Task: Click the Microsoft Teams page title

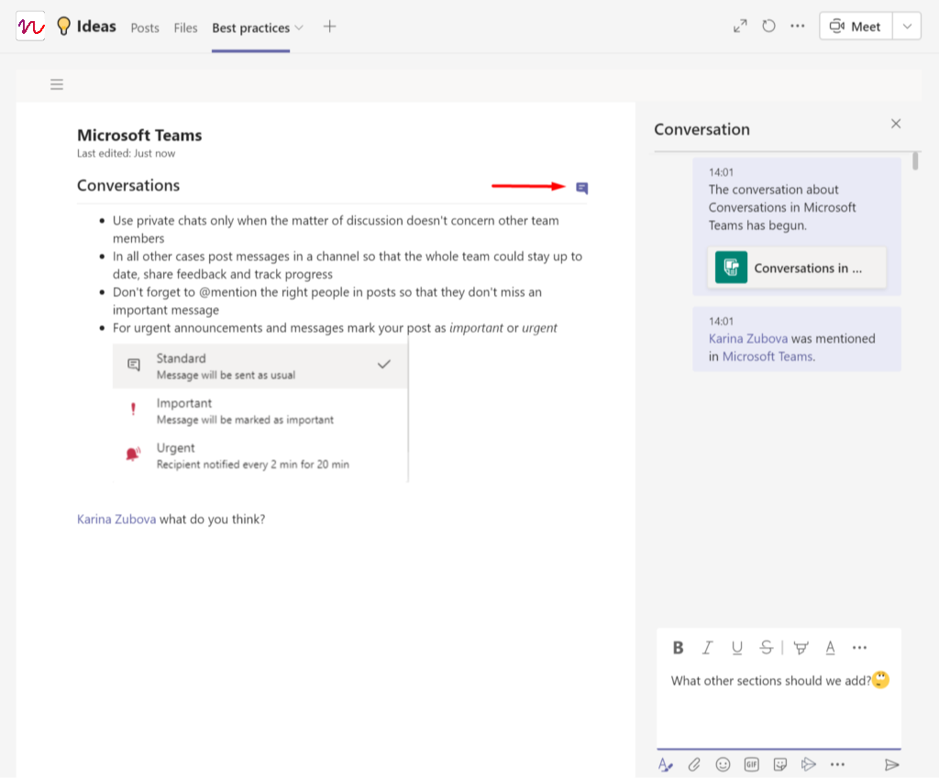Action: click(139, 136)
